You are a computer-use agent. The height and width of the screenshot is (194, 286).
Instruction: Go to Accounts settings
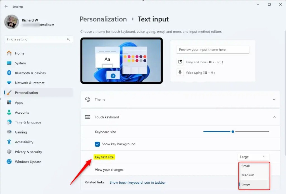tap(21, 112)
